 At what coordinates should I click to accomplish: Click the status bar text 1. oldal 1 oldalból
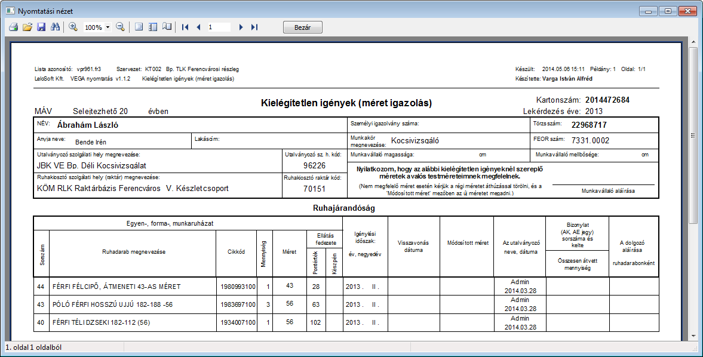coord(33,347)
